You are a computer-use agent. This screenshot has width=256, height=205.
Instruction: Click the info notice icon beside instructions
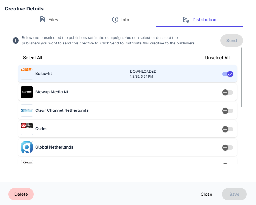point(16,41)
